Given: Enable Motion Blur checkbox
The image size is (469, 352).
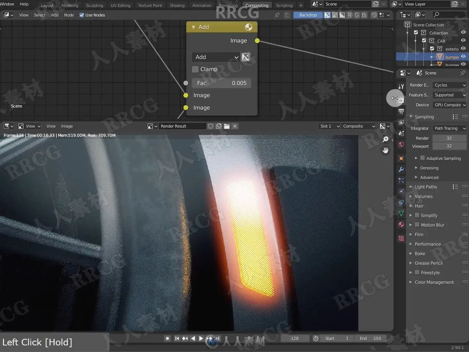Looking at the screenshot, I should click(417, 225).
